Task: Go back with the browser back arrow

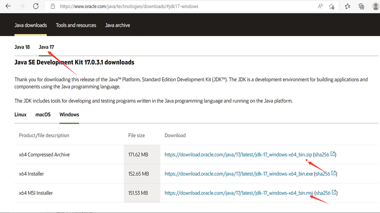Action: click(8, 6)
